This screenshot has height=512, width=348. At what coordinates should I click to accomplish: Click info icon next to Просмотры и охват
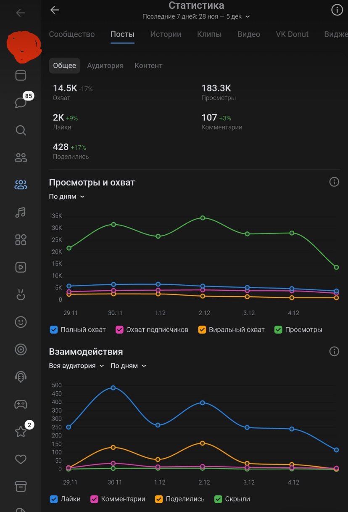coord(334,182)
